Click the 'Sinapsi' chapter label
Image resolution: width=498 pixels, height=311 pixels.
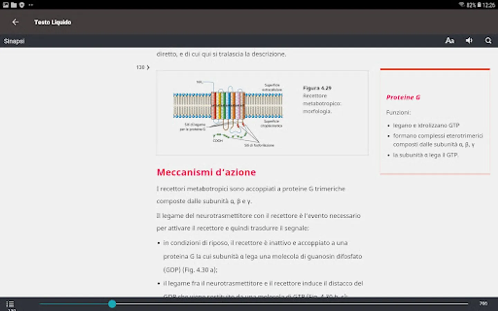pos(14,41)
